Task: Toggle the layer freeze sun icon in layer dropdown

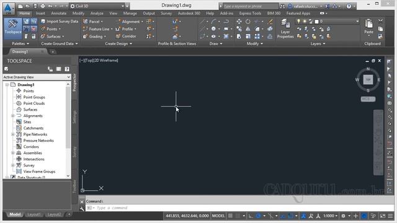Action: [305, 21]
